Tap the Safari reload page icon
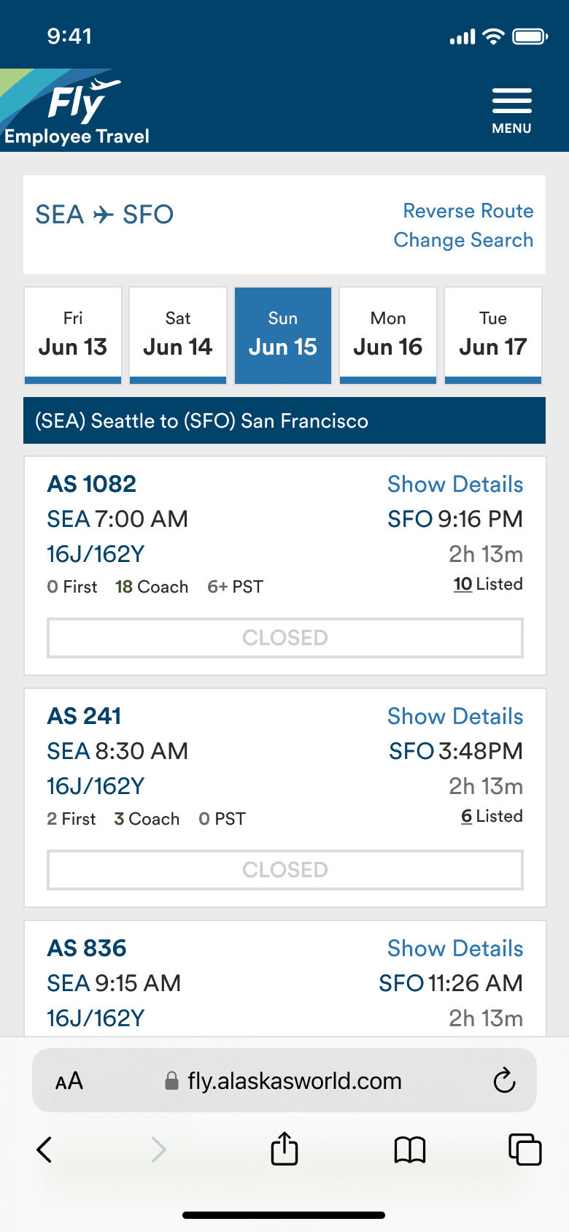569x1232 pixels. [x=504, y=1080]
